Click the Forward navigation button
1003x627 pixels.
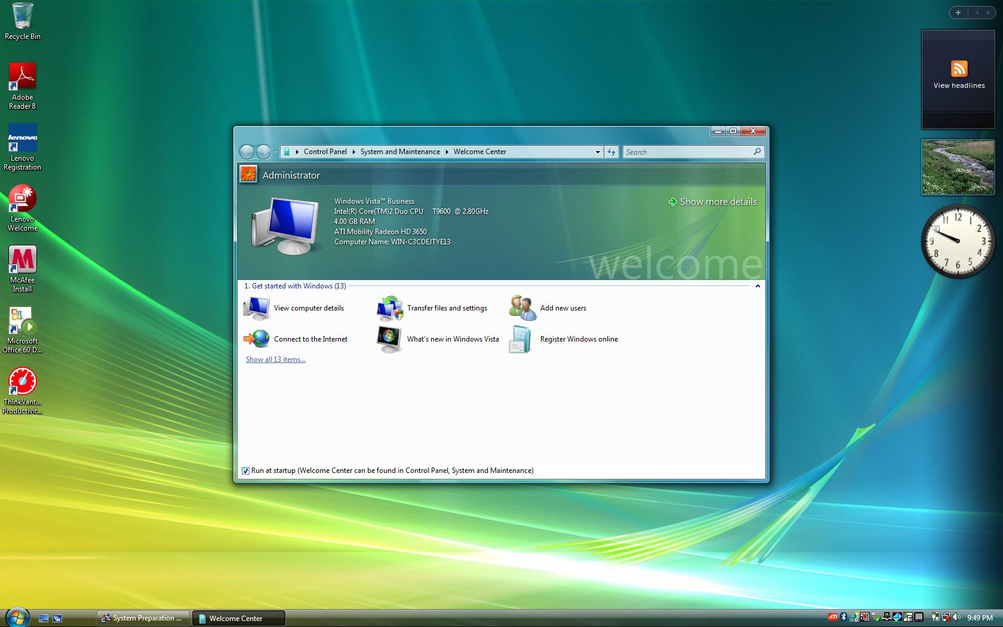click(263, 152)
